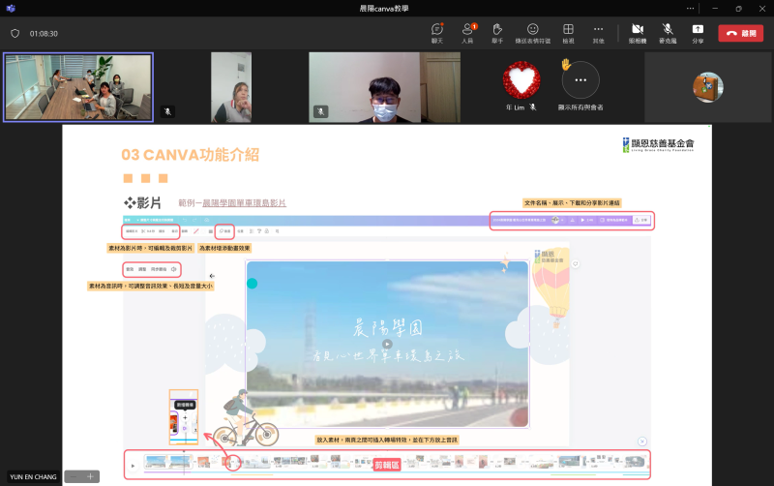Screen dimensions: 774x486
Task: Select the masked man's video tile
Action: [384, 87]
